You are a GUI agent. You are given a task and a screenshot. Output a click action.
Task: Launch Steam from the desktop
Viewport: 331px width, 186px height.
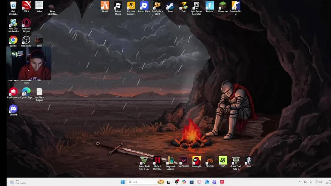170,7
